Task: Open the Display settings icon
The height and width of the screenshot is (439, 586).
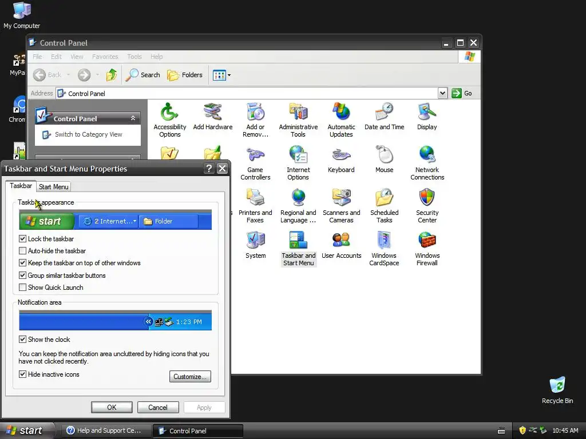Action: (x=427, y=117)
